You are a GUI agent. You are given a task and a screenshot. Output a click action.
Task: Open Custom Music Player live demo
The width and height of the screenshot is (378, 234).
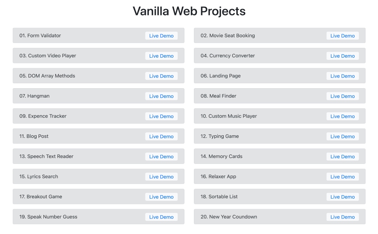point(342,116)
